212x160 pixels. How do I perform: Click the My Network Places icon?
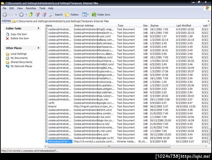pos(7,66)
